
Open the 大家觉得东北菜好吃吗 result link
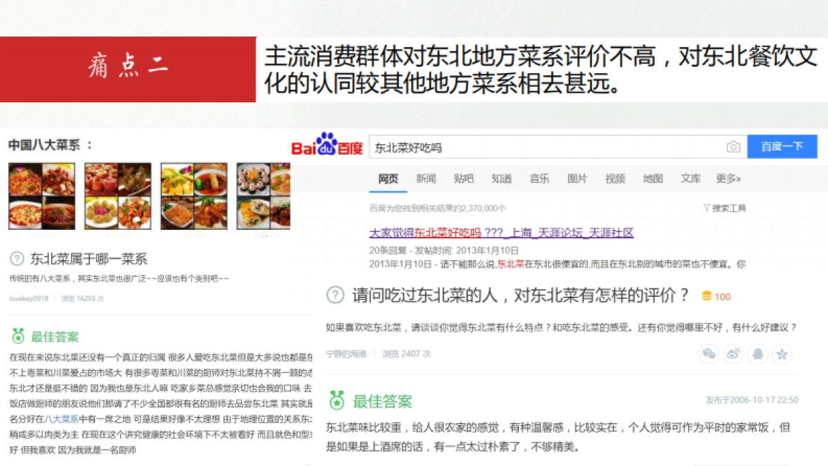(501, 233)
